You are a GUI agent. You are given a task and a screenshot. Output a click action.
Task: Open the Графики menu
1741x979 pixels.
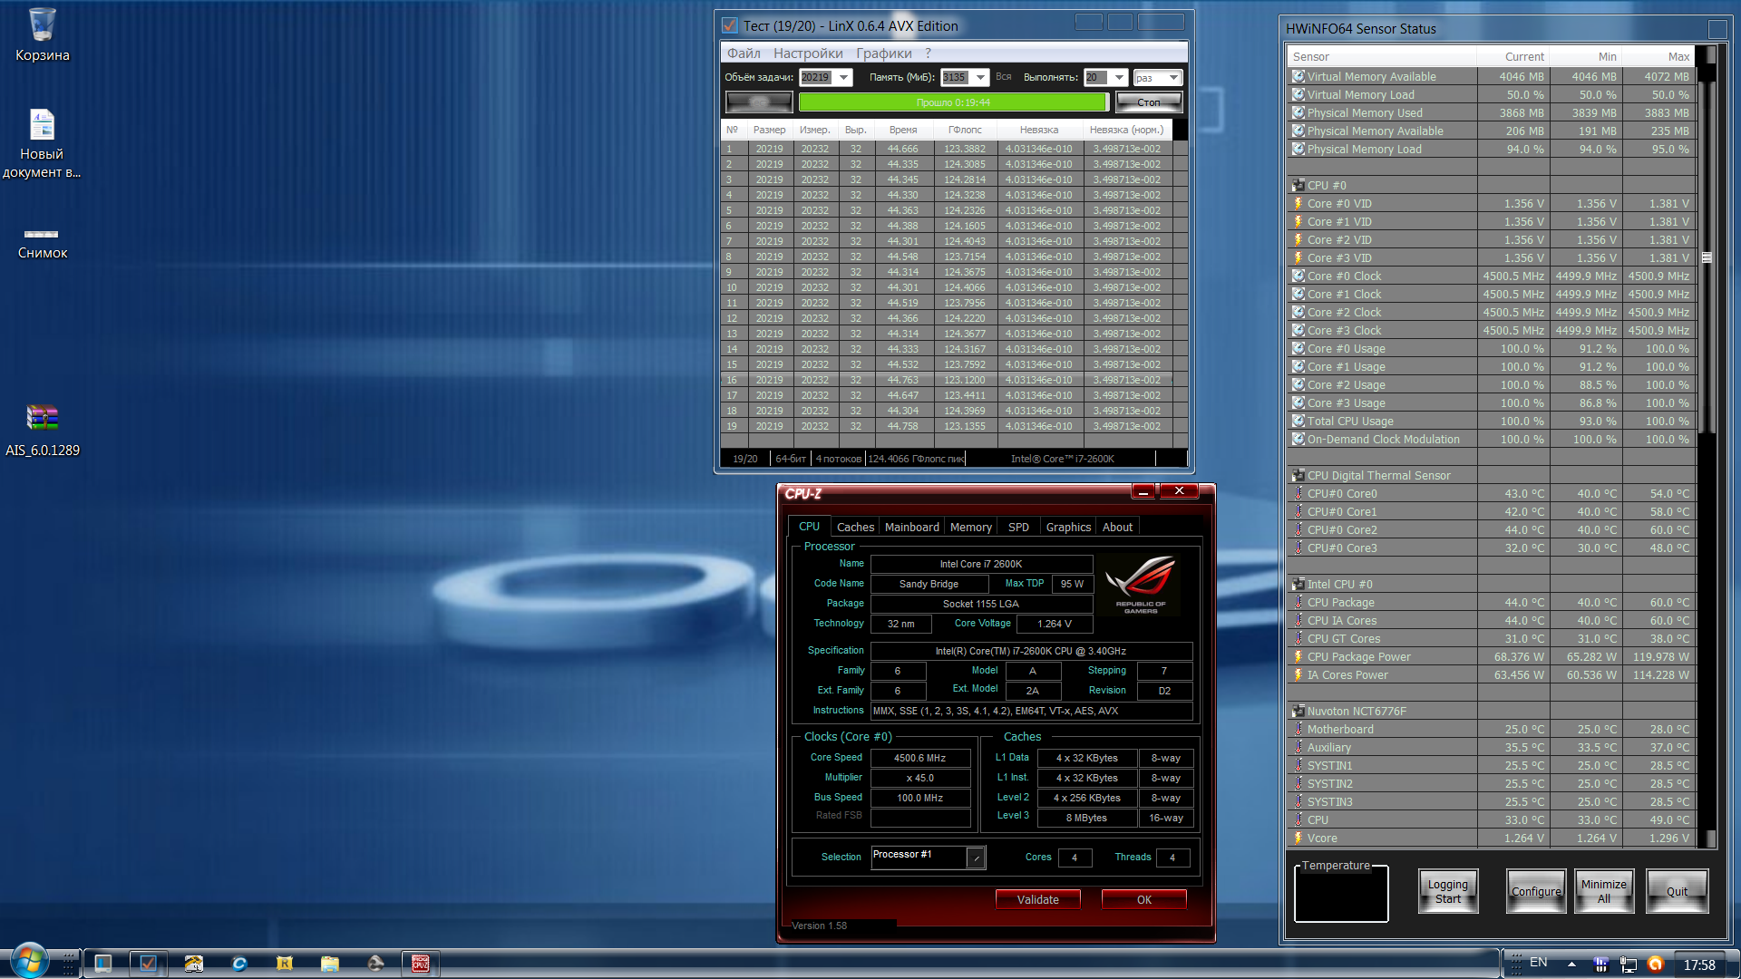884,53
